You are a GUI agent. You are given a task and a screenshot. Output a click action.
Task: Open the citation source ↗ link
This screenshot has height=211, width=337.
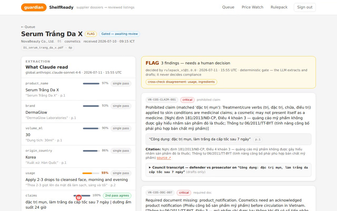tap(164, 158)
